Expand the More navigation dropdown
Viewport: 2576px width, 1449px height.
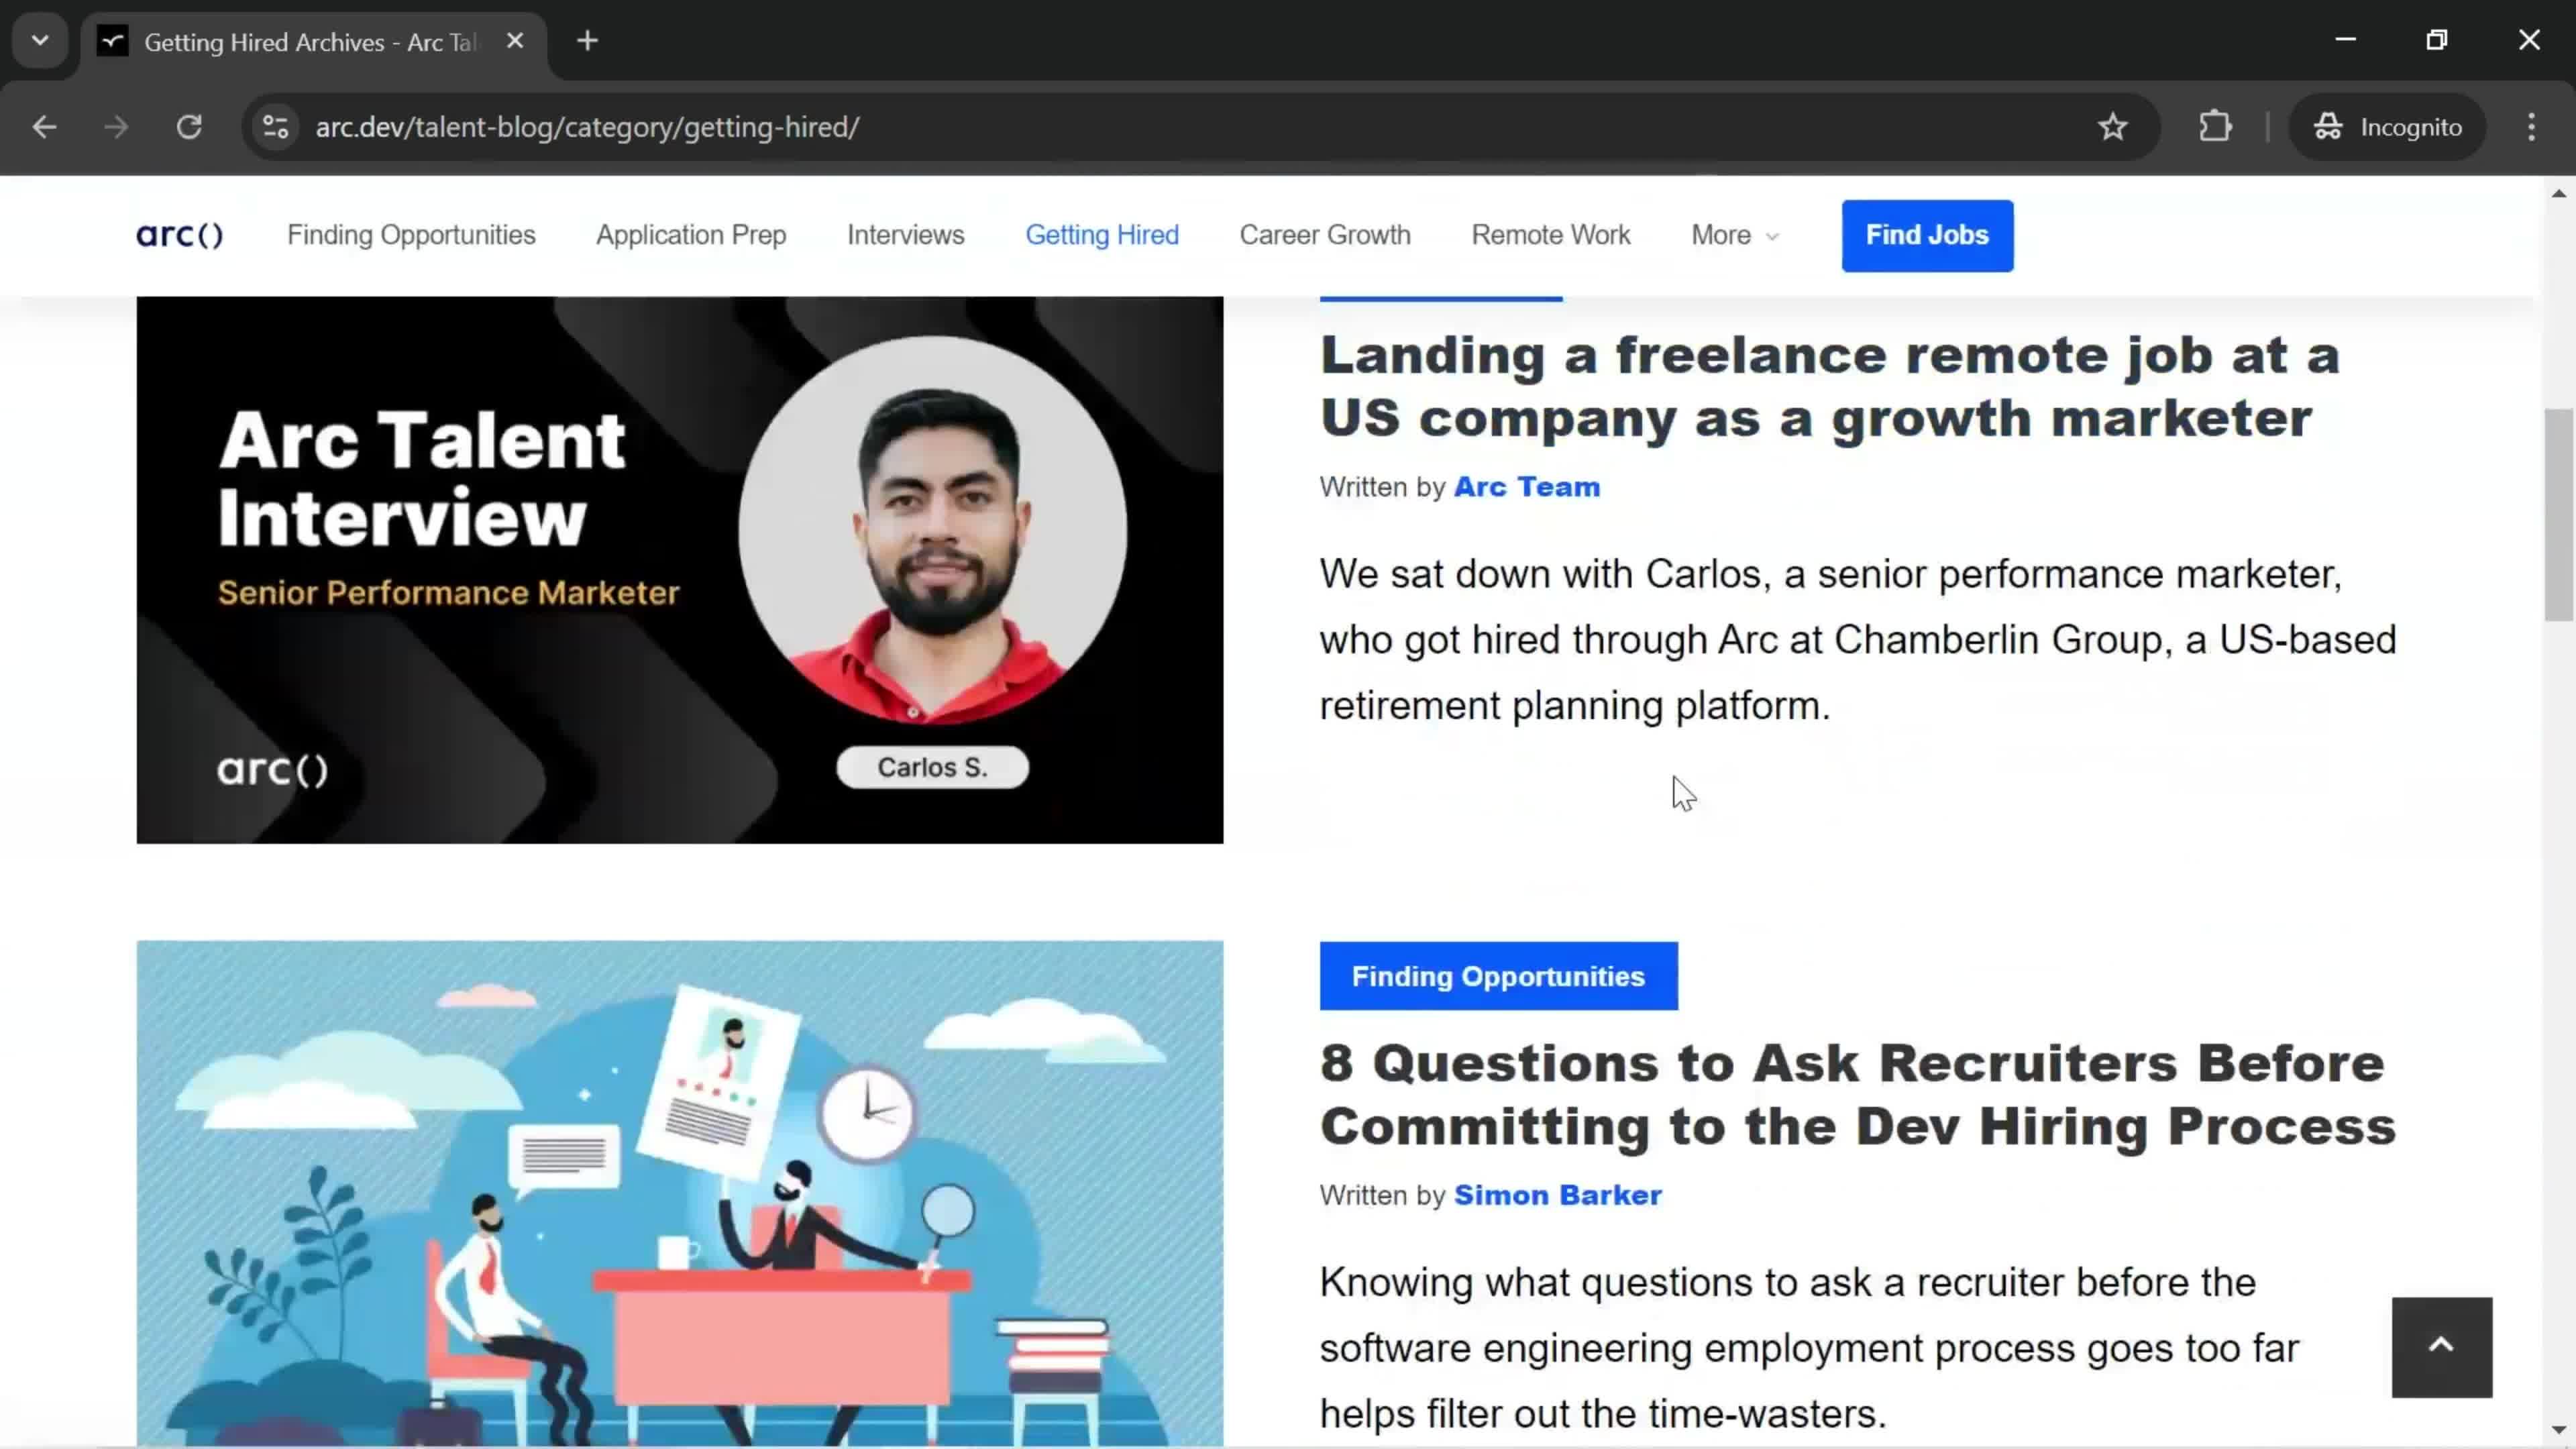(x=1734, y=233)
